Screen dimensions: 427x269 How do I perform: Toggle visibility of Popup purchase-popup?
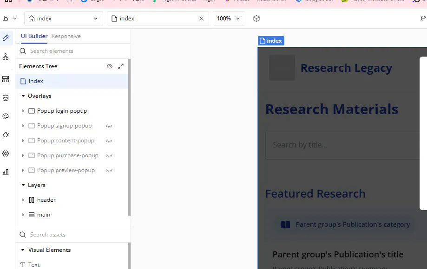[x=109, y=155]
